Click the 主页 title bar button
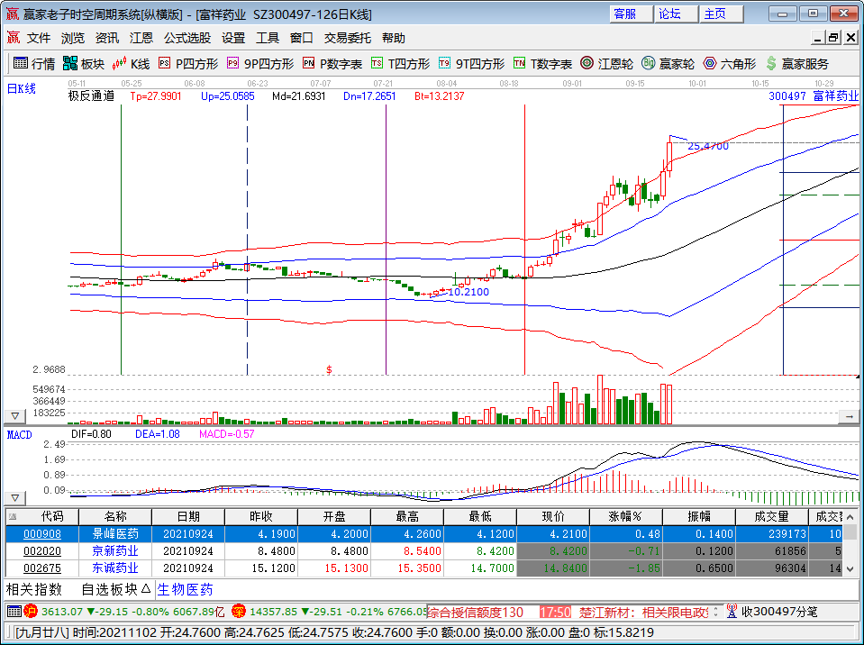The image size is (864, 645). pos(722,14)
